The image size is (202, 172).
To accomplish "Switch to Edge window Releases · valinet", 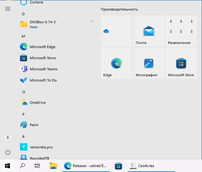I will click(86, 166).
